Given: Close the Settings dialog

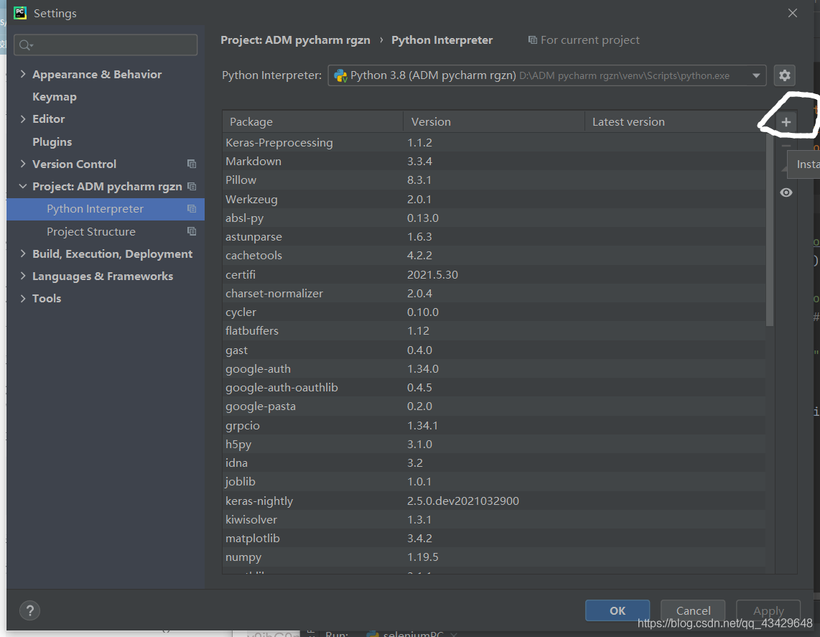Looking at the screenshot, I should coord(792,13).
